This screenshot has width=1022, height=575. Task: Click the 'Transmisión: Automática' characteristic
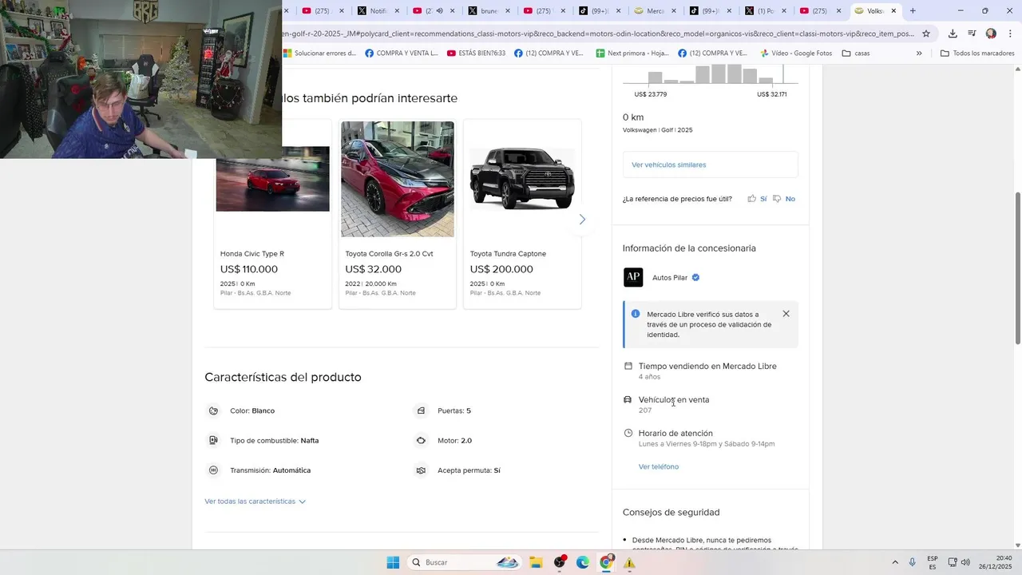click(270, 470)
